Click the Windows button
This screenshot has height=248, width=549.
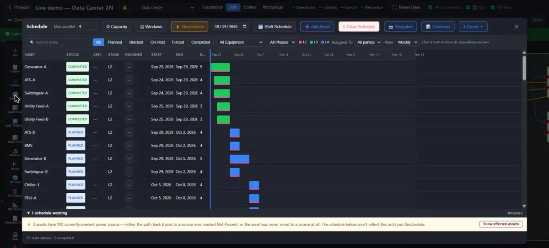(151, 26)
